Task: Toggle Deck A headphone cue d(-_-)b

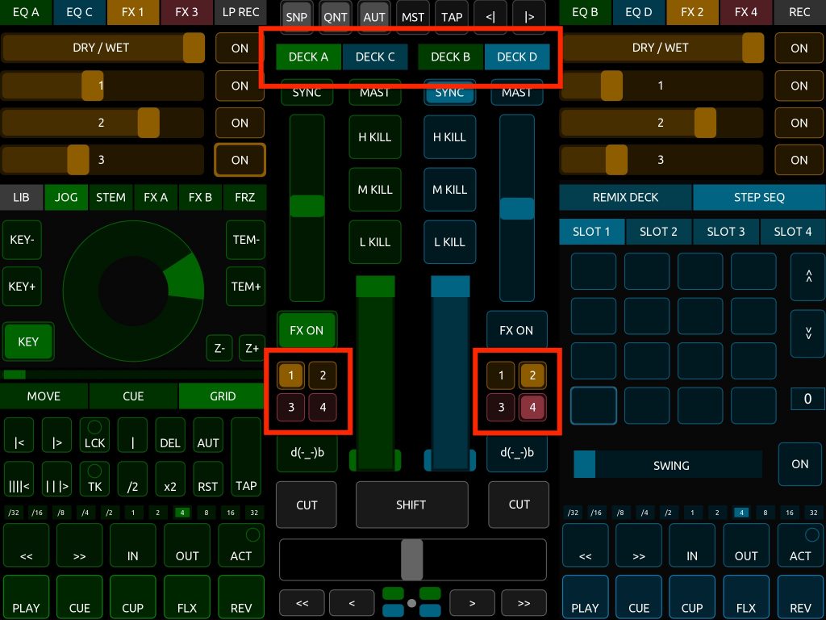Action: [x=307, y=453]
